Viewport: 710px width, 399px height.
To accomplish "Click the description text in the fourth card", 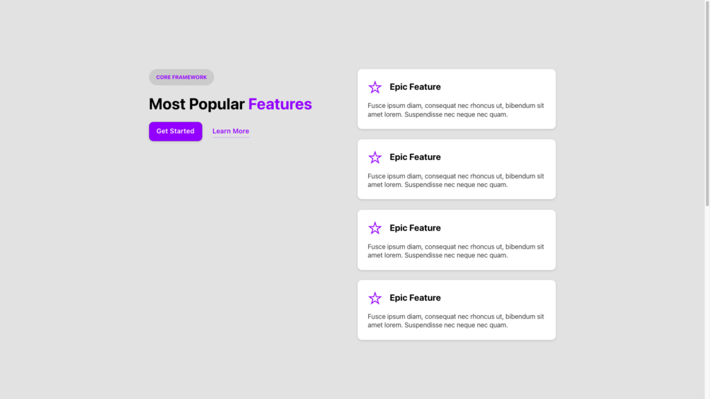I will pos(456,321).
